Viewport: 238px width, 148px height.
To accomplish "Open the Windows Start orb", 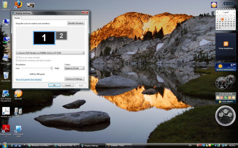I will click(x=5, y=145).
